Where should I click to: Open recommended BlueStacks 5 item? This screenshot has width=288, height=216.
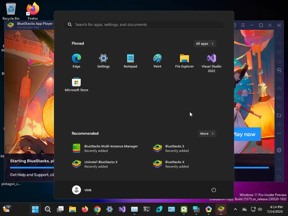[x=171, y=148]
